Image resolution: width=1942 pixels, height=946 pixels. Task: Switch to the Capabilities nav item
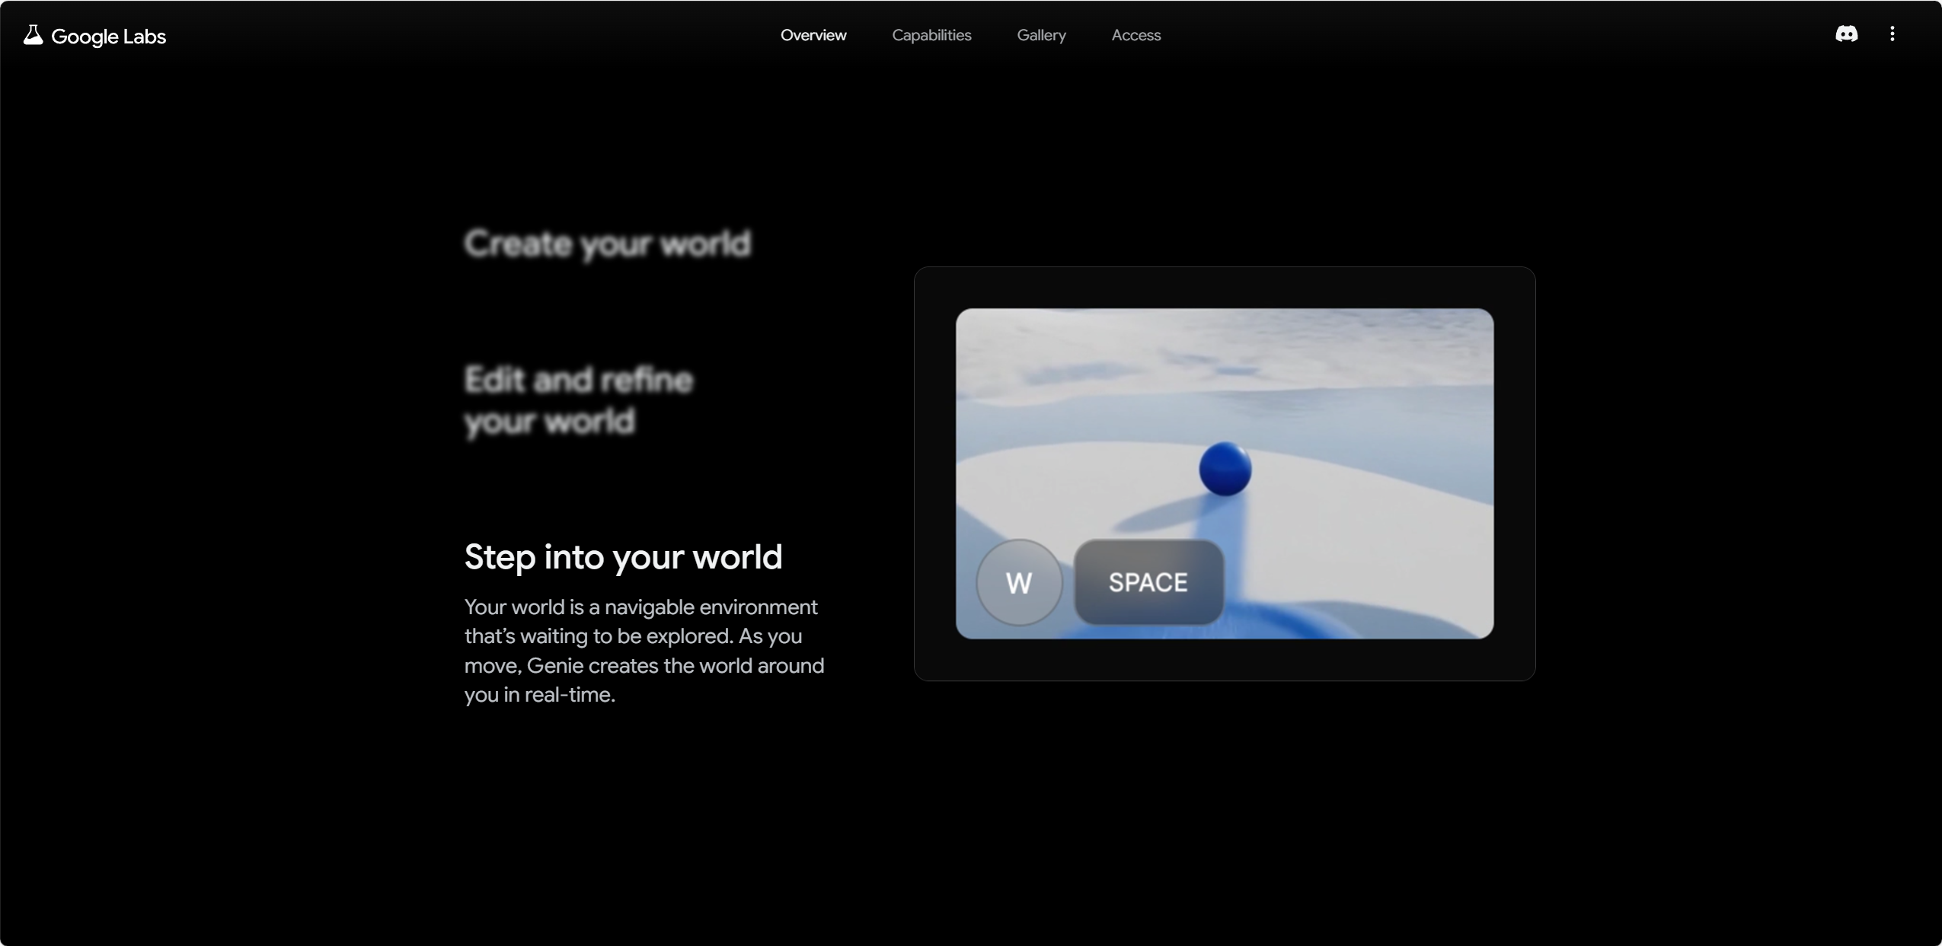coord(931,35)
